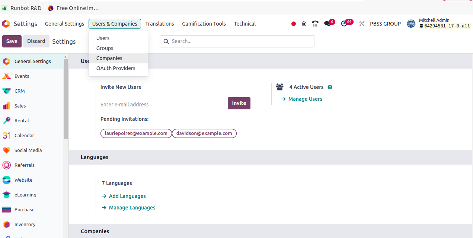Select Rental in the sidebar
Image resolution: width=473 pixels, height=238 pixels.
click(32, 120)
